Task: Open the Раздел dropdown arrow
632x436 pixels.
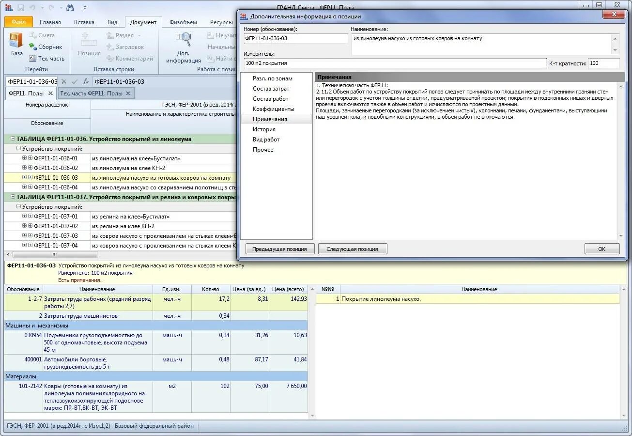Action: (139, 35)
